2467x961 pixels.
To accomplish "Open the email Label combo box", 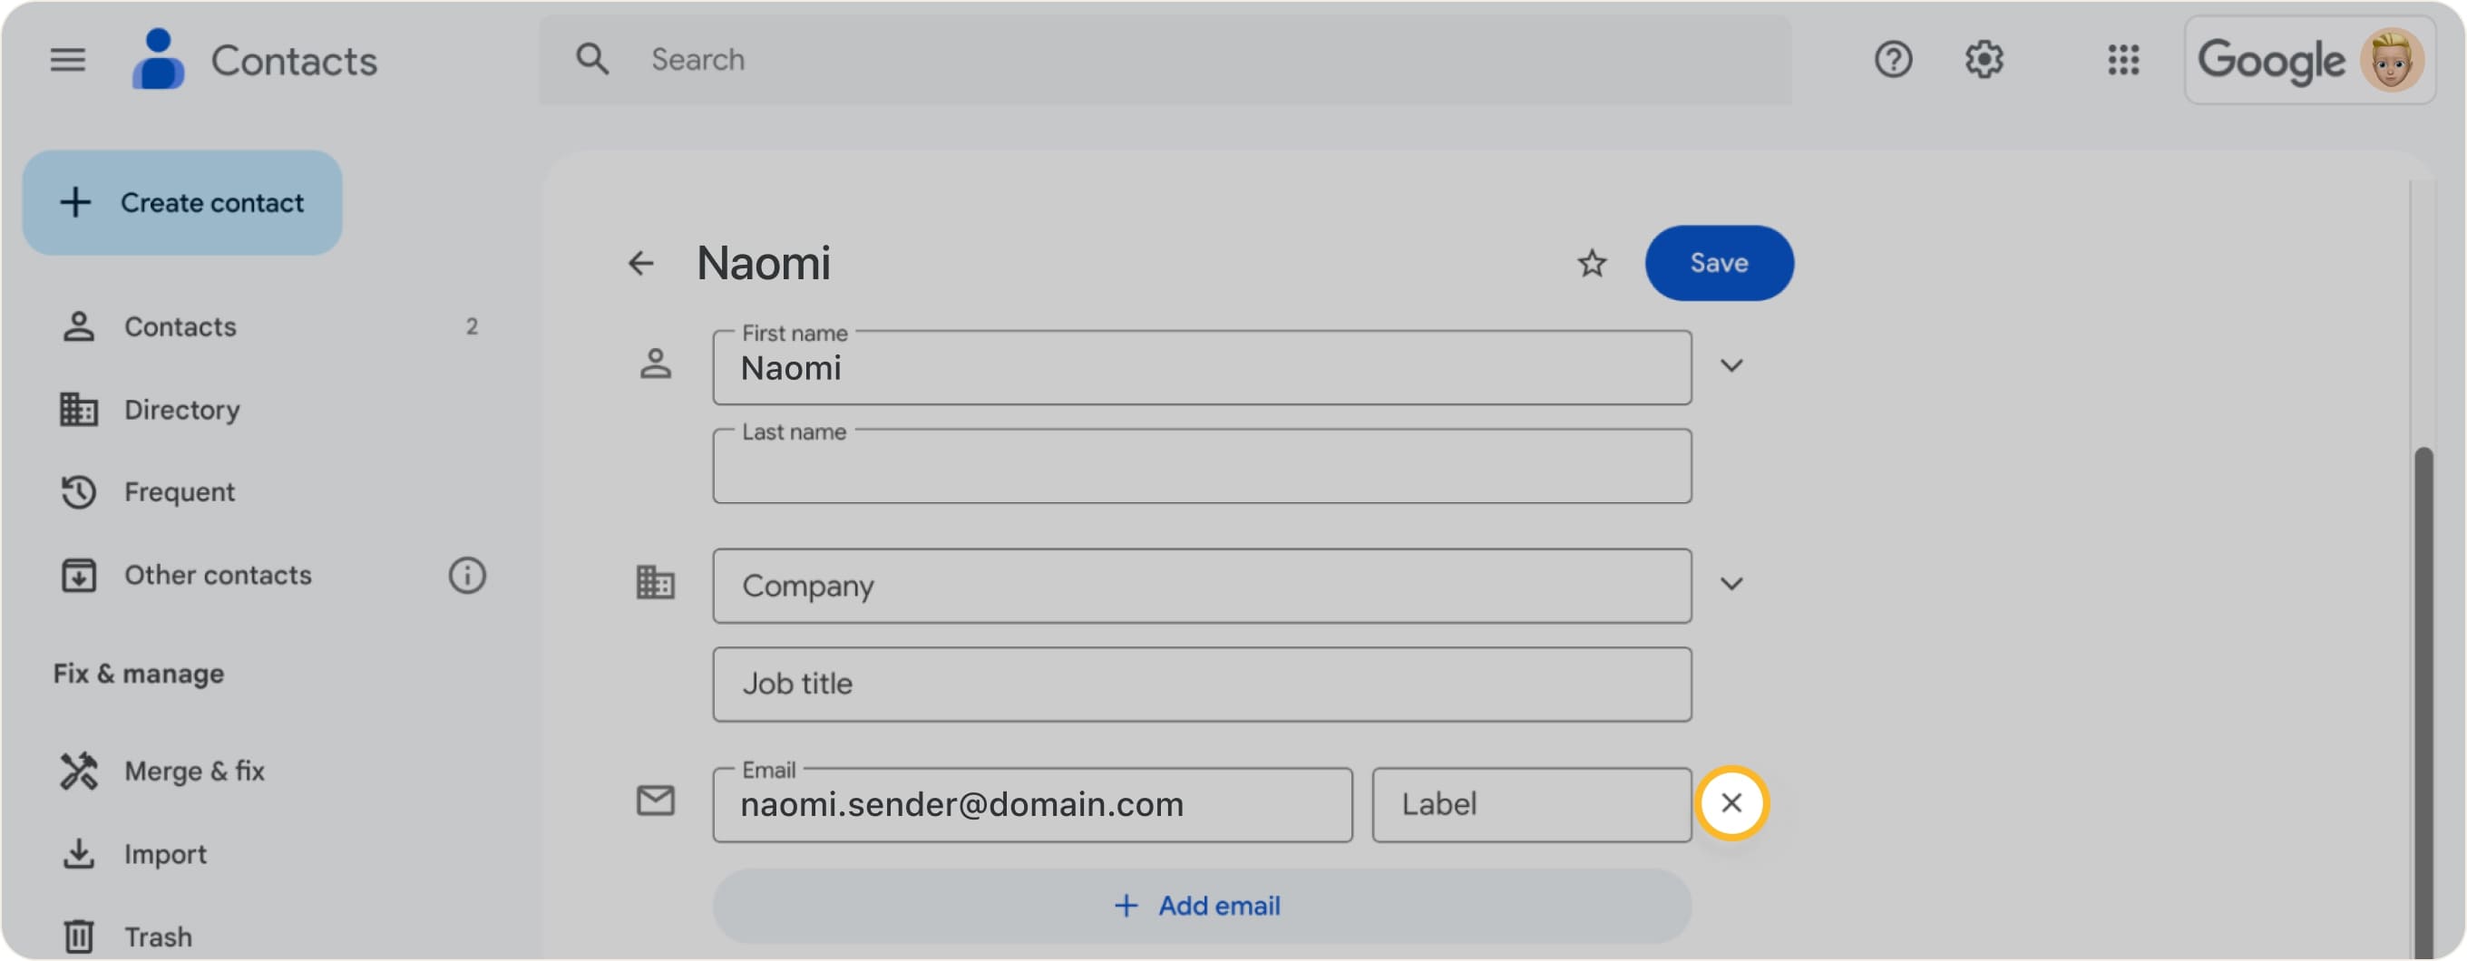I will pyautogui.click(x=1530, y=805).
